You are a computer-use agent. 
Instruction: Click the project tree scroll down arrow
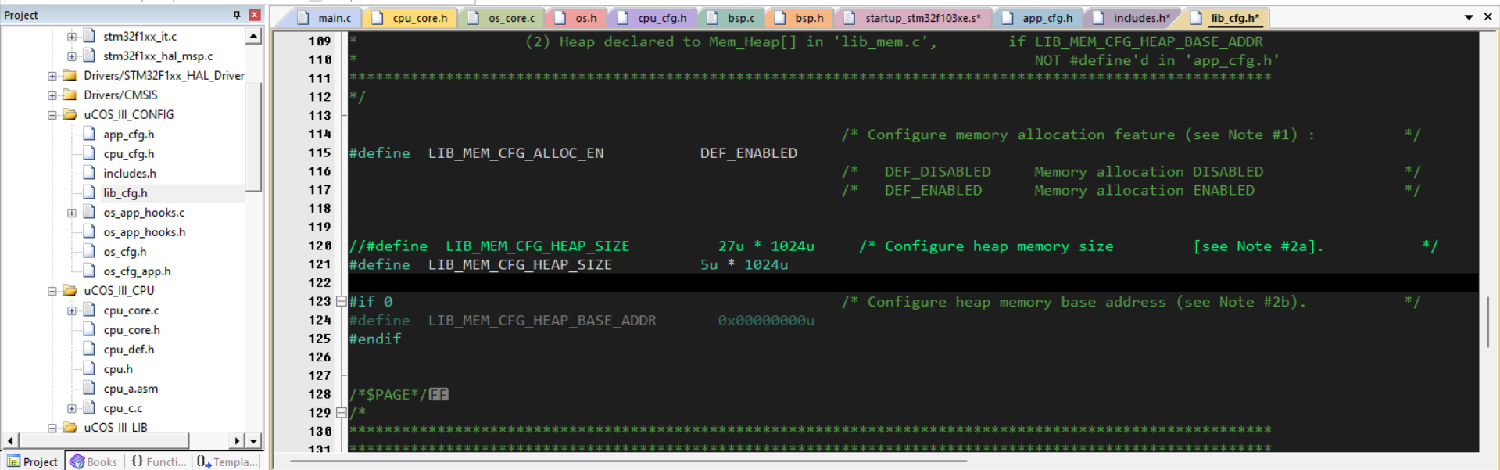click(x=253, y=441)
